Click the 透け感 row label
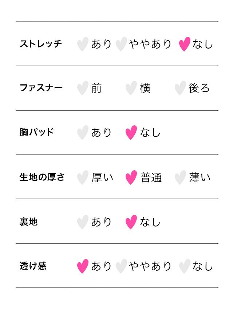 click(x=33, y=266)
